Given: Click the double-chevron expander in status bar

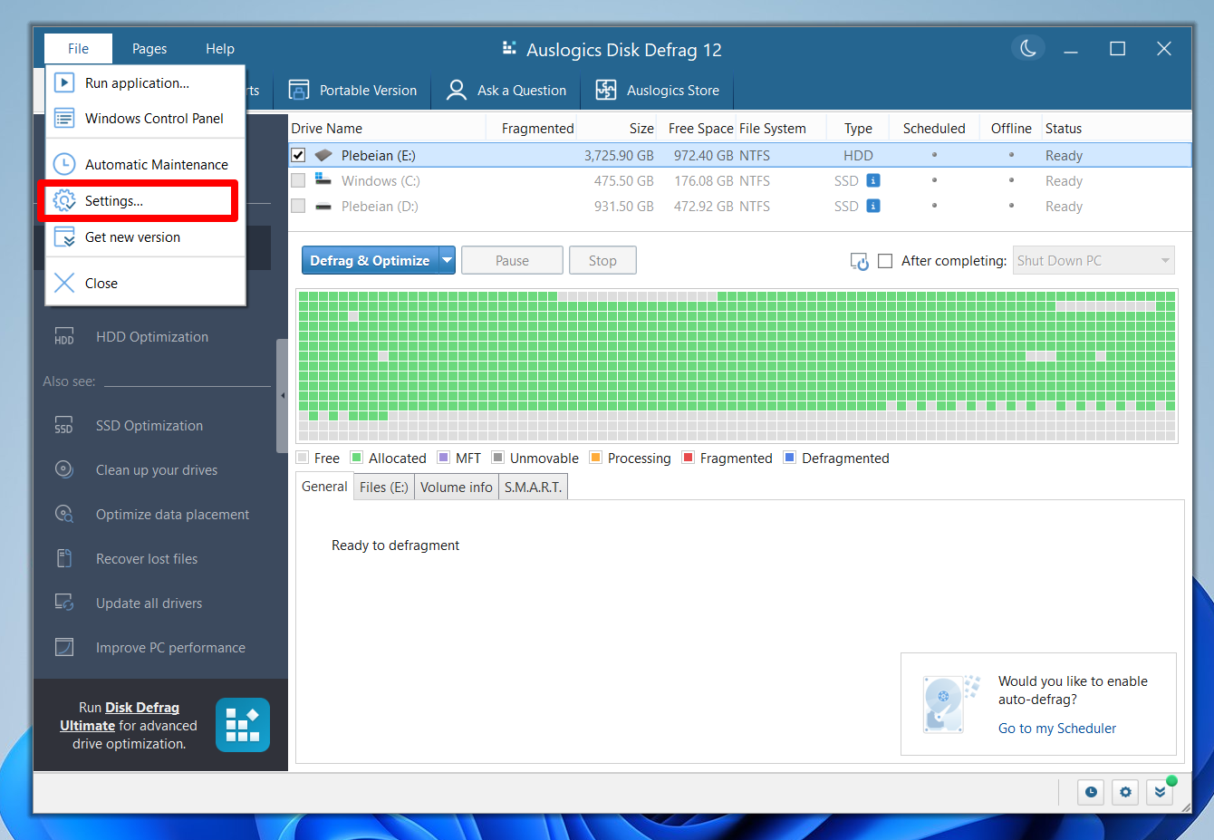Looking at the screenshot, I should [x=1161, y=792].
